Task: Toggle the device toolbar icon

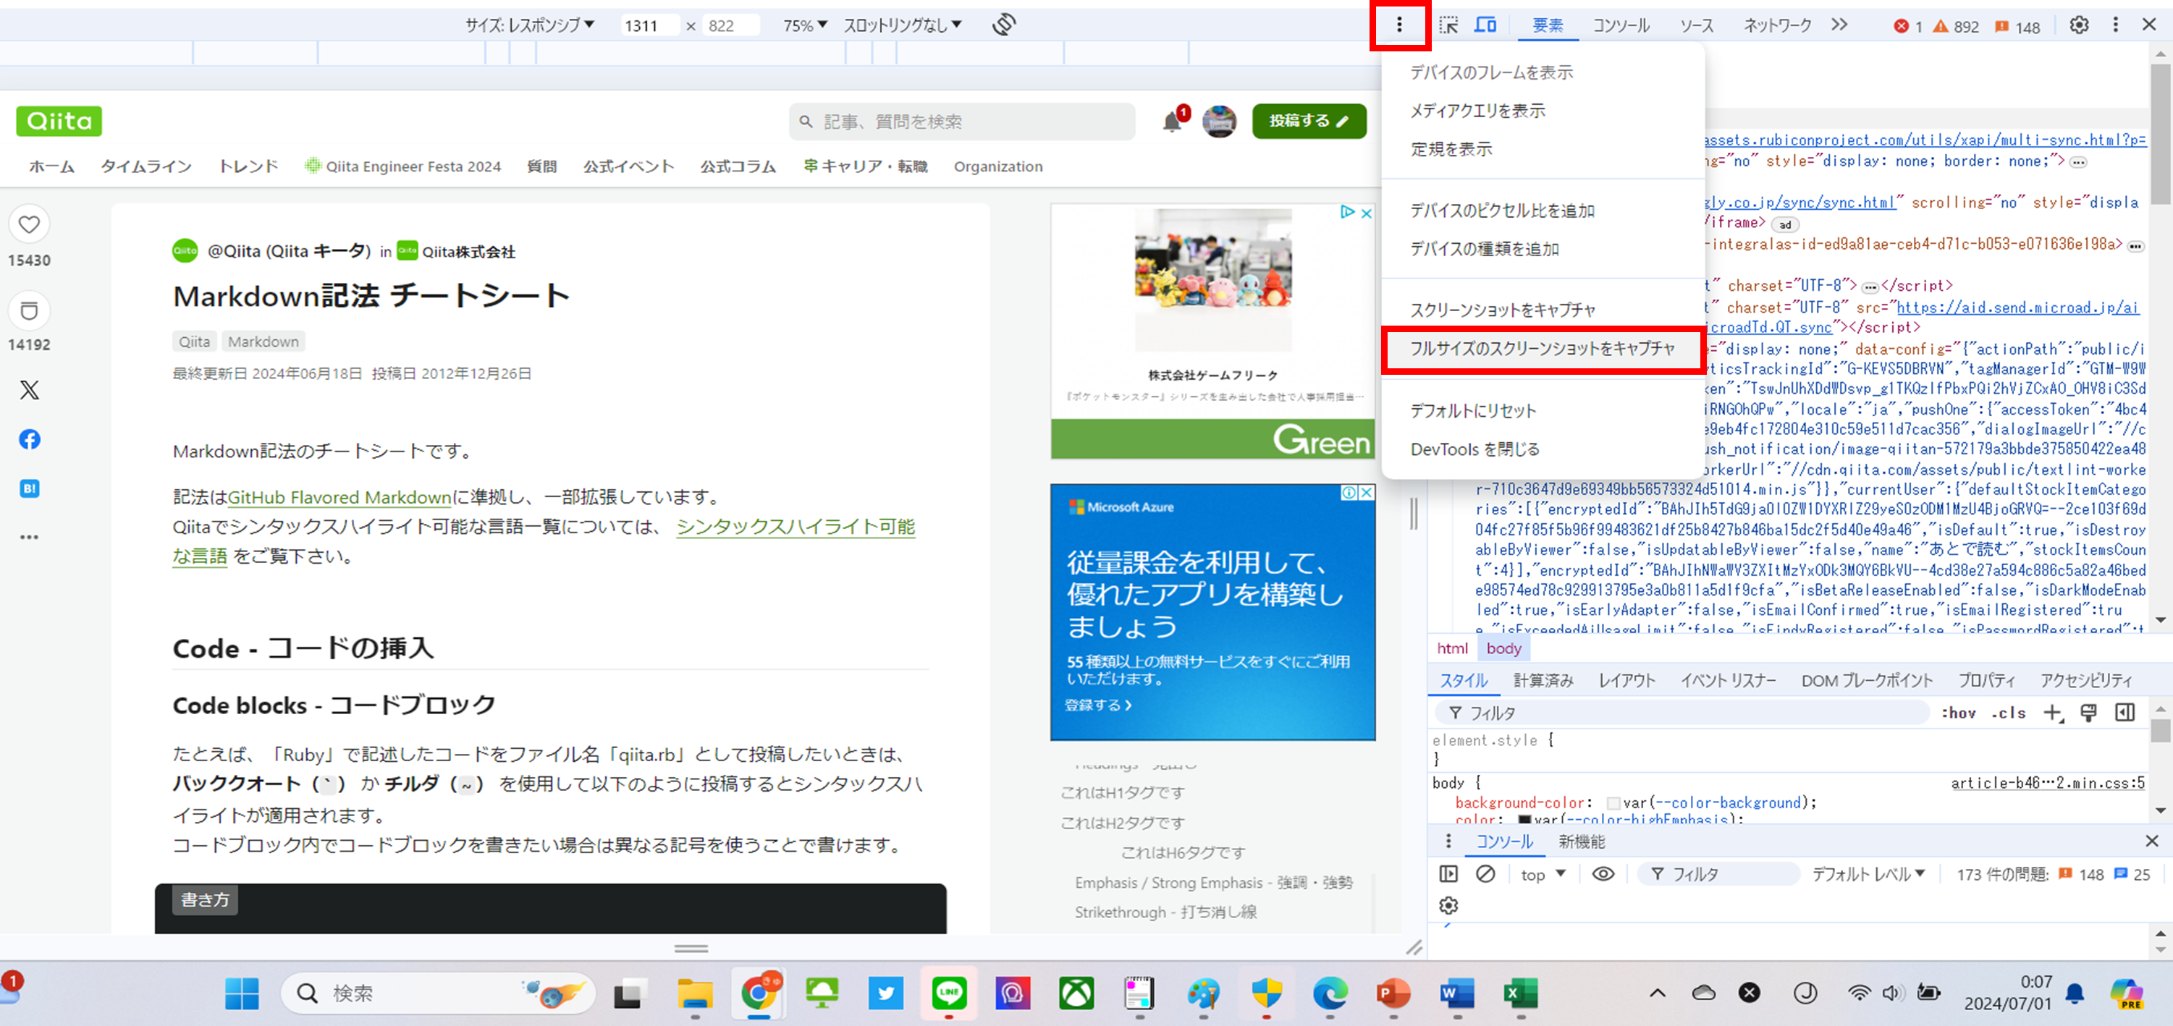Action: 1485,25
